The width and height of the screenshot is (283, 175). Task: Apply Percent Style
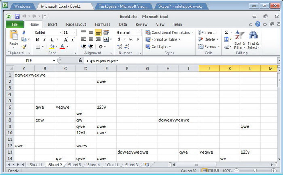point(130,39)
